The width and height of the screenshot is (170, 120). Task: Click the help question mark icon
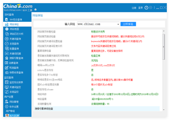tap(146, 8)
